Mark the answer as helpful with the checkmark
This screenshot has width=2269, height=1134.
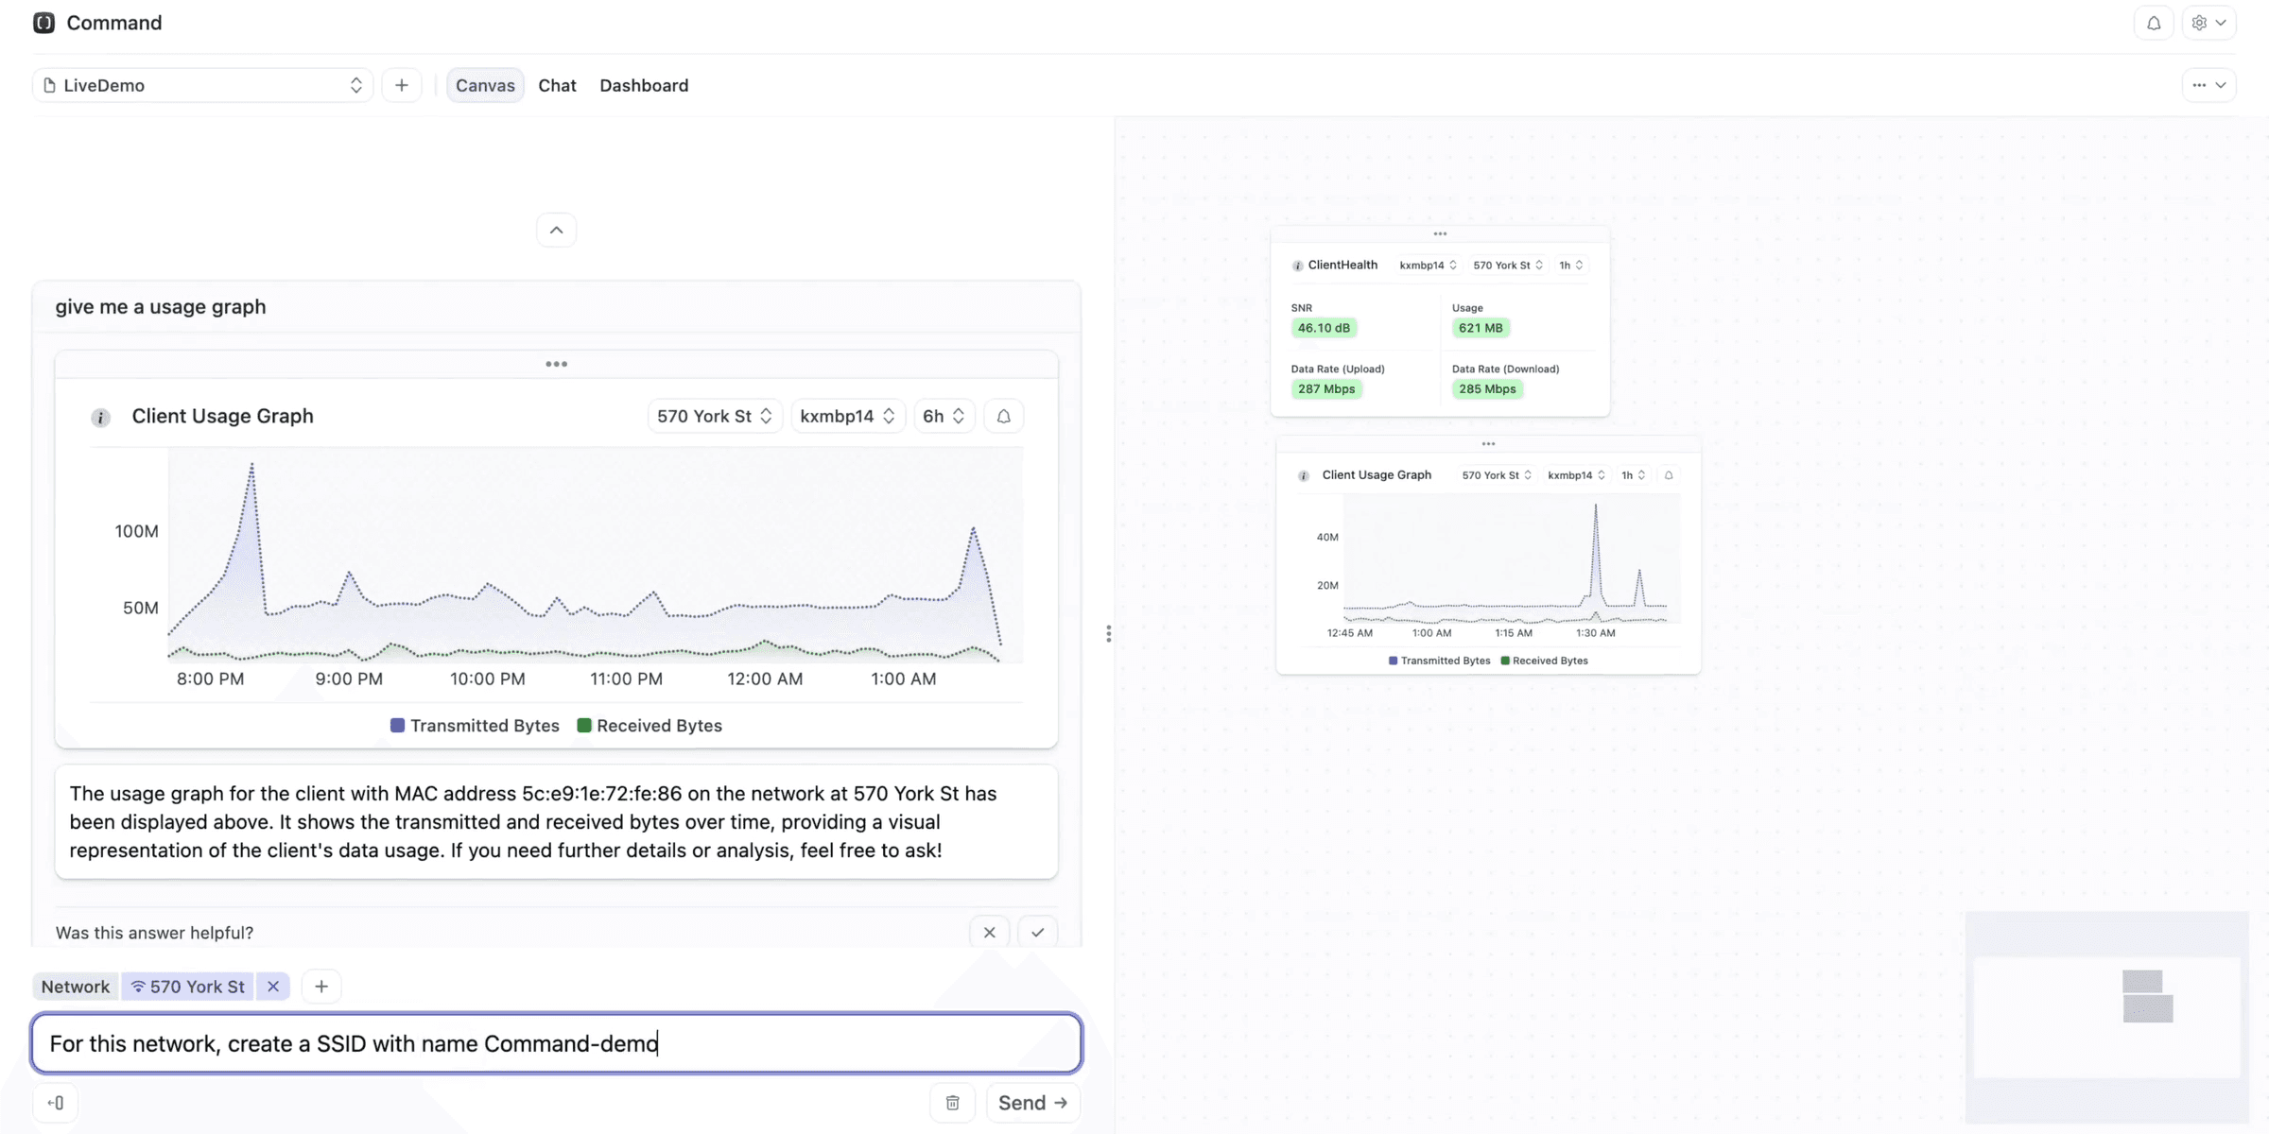(1037, 932)
